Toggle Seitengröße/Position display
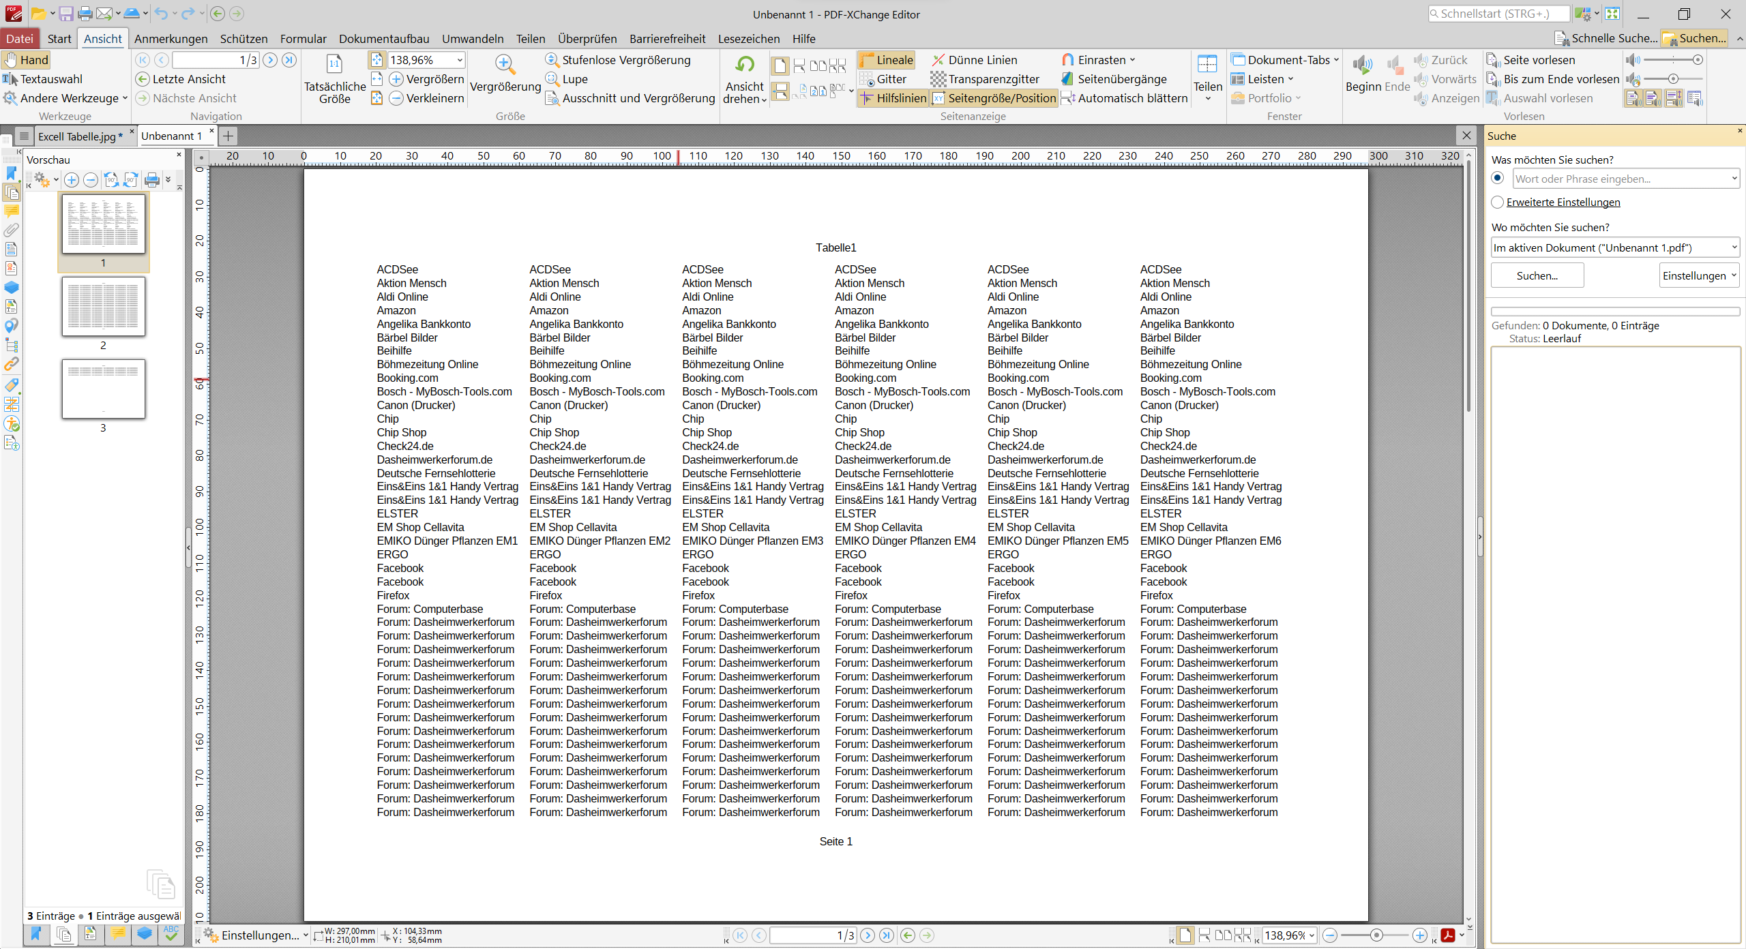1746x949 pixels. coord(994,98)
